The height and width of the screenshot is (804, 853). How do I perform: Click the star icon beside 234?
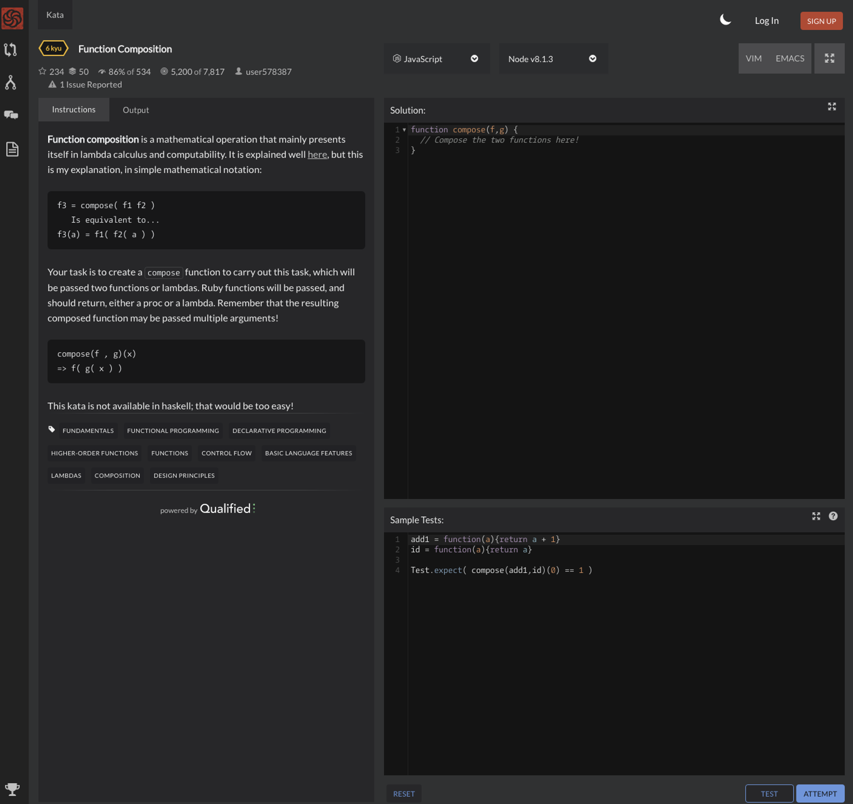pos(43,71)
